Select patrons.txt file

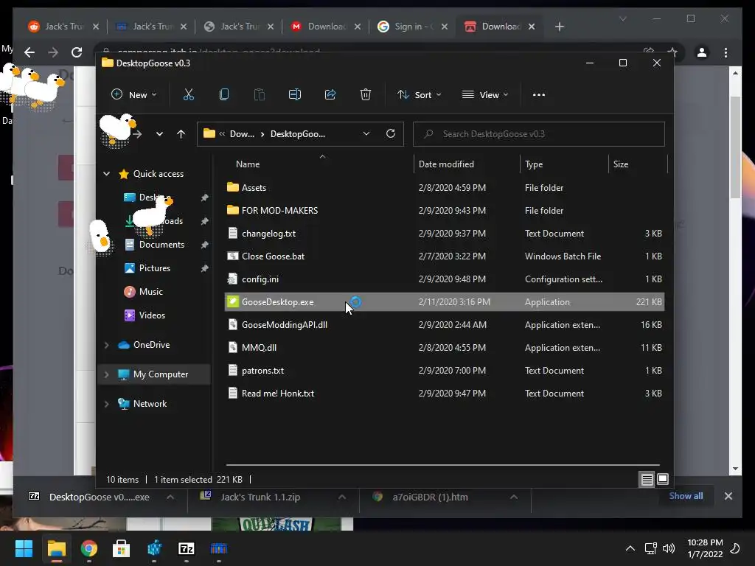click(445, 371)
